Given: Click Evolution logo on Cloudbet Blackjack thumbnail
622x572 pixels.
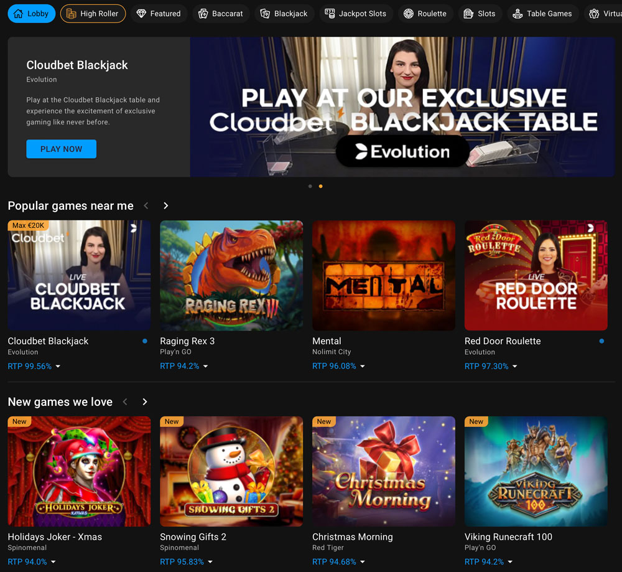Looking at the screenshot, I should pos(134,228).
